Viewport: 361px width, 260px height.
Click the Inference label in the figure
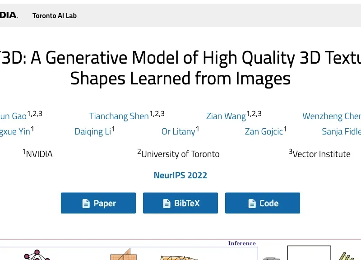242,243
